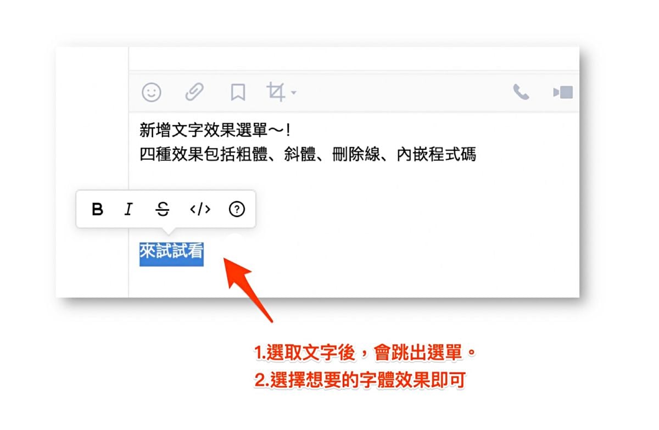Viewport: 659px width, 430px height.
Task: Attach a file with the paperclip icon
Action: tap(194, 92)
